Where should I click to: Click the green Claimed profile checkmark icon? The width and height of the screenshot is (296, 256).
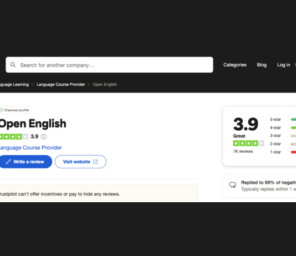click(2, 110)
